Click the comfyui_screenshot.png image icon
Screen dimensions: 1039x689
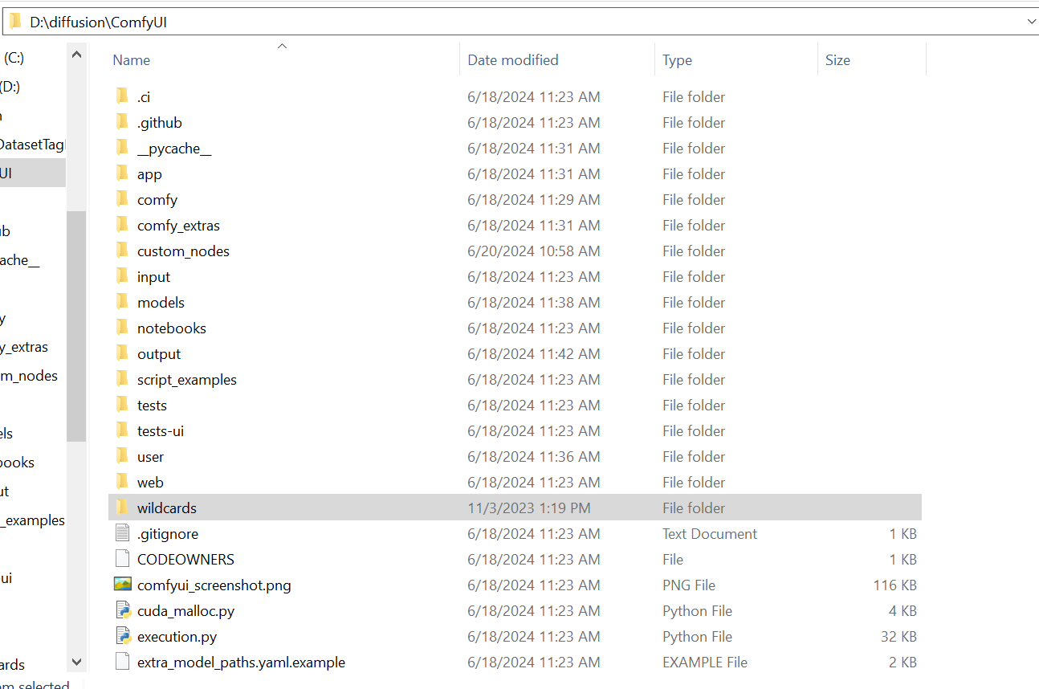[122, 585]
